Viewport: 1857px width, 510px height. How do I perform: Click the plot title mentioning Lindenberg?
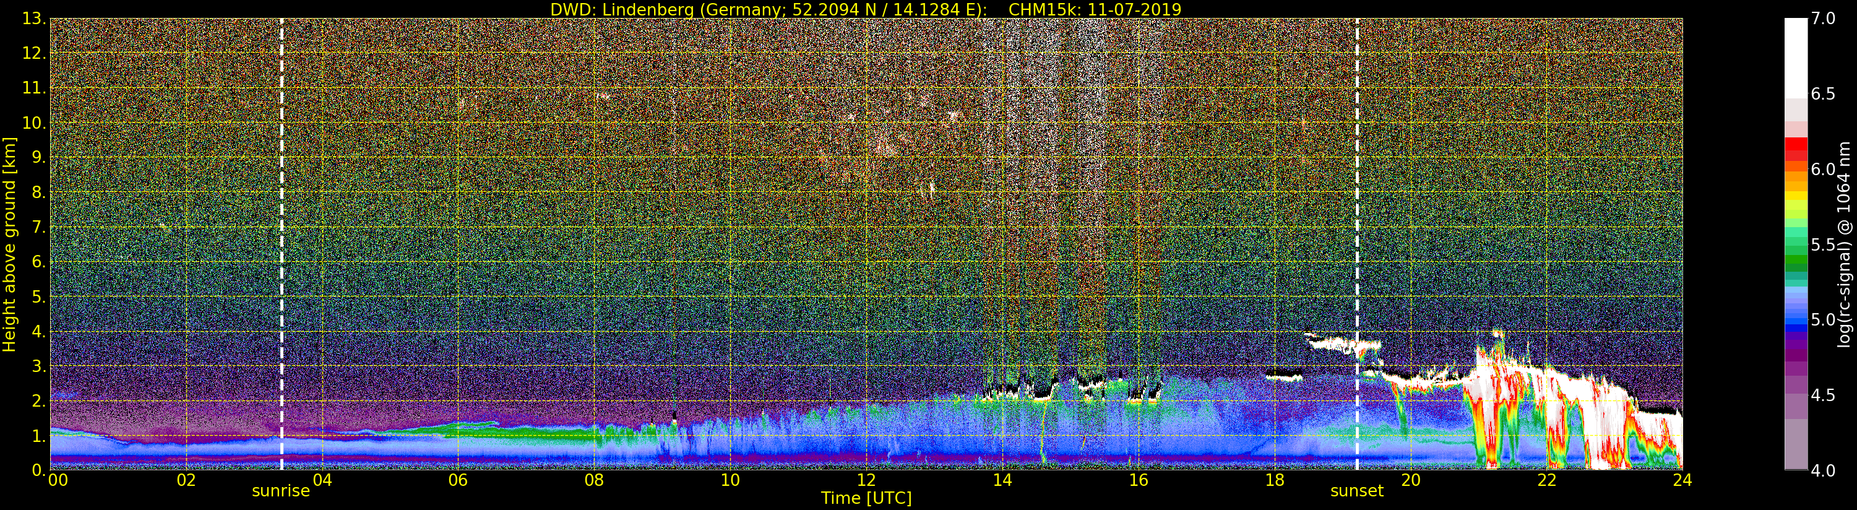866,9
